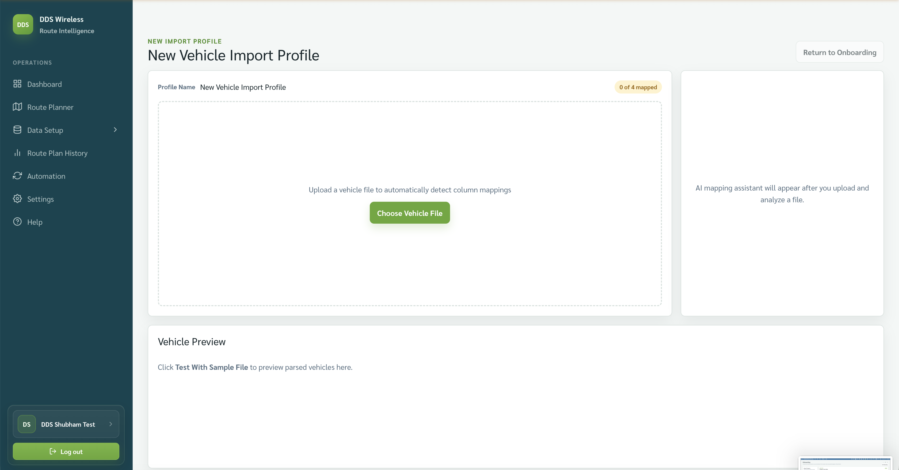
Task: Click the Log out button
Action: 66,452
